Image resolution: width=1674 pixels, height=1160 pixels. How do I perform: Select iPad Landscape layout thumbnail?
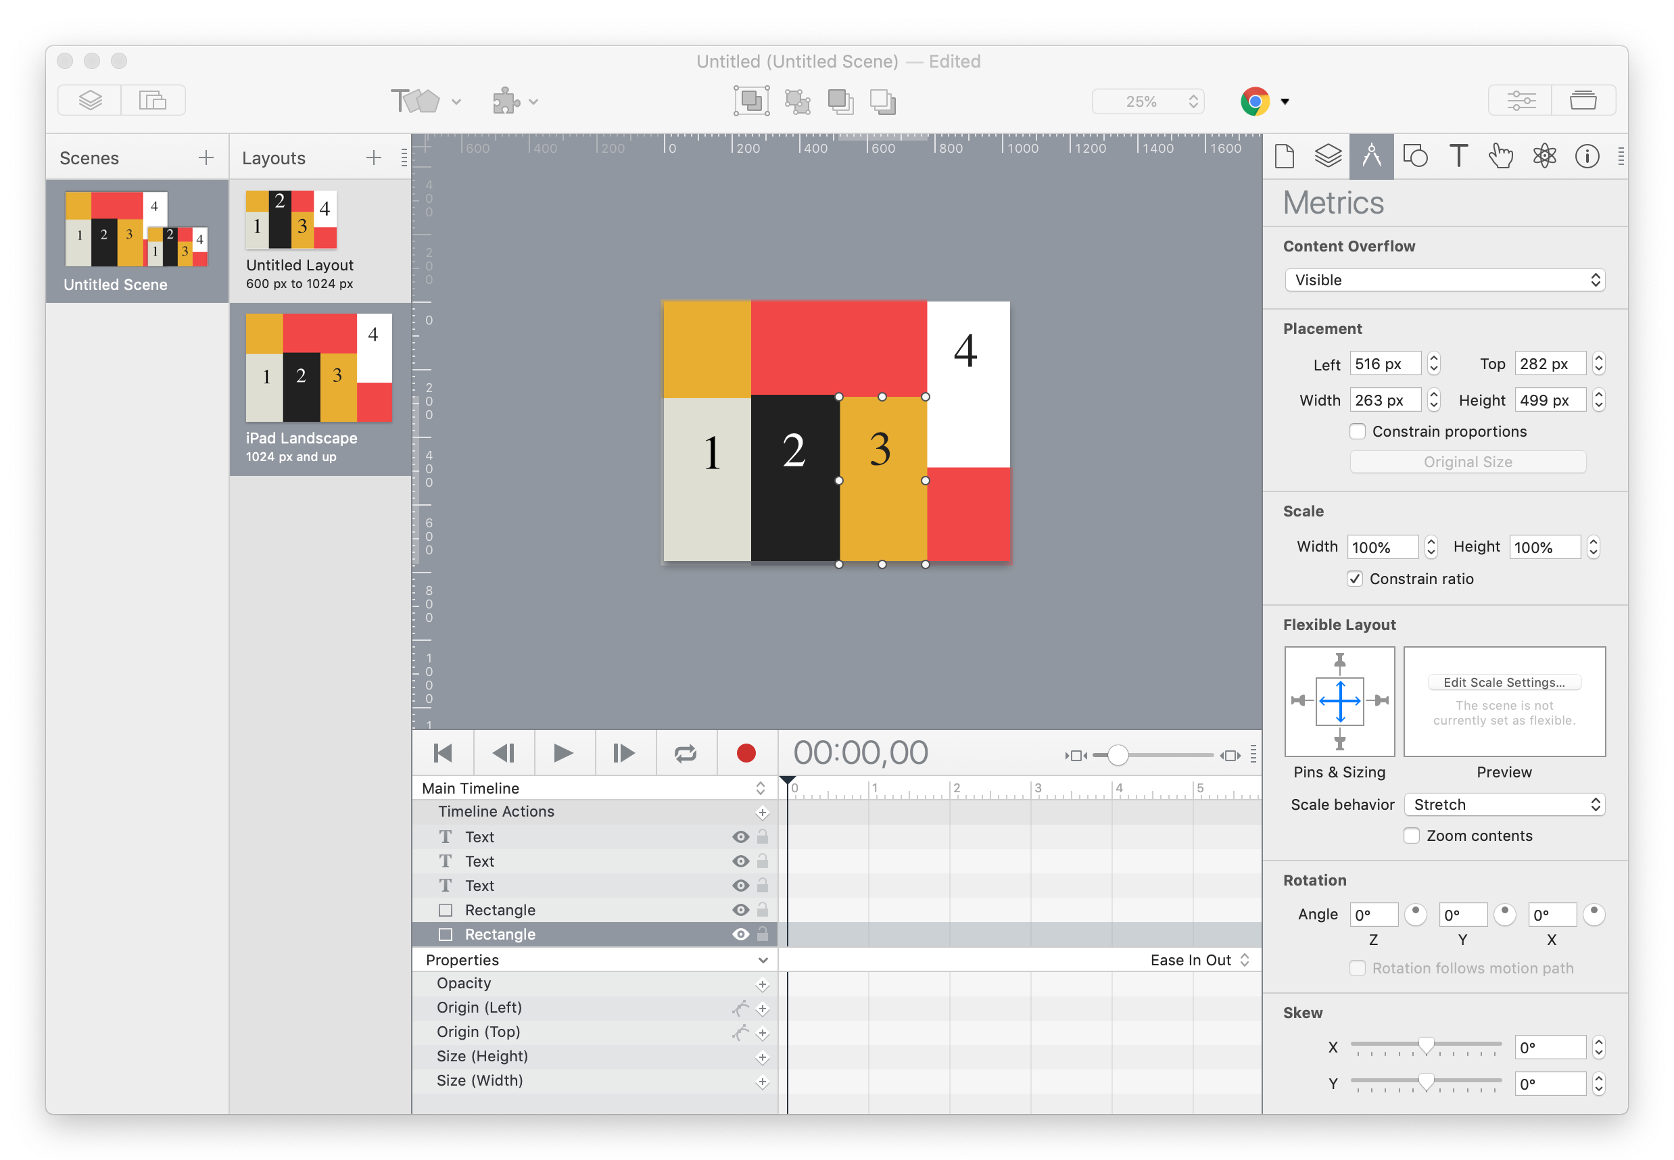click(319, 368)
